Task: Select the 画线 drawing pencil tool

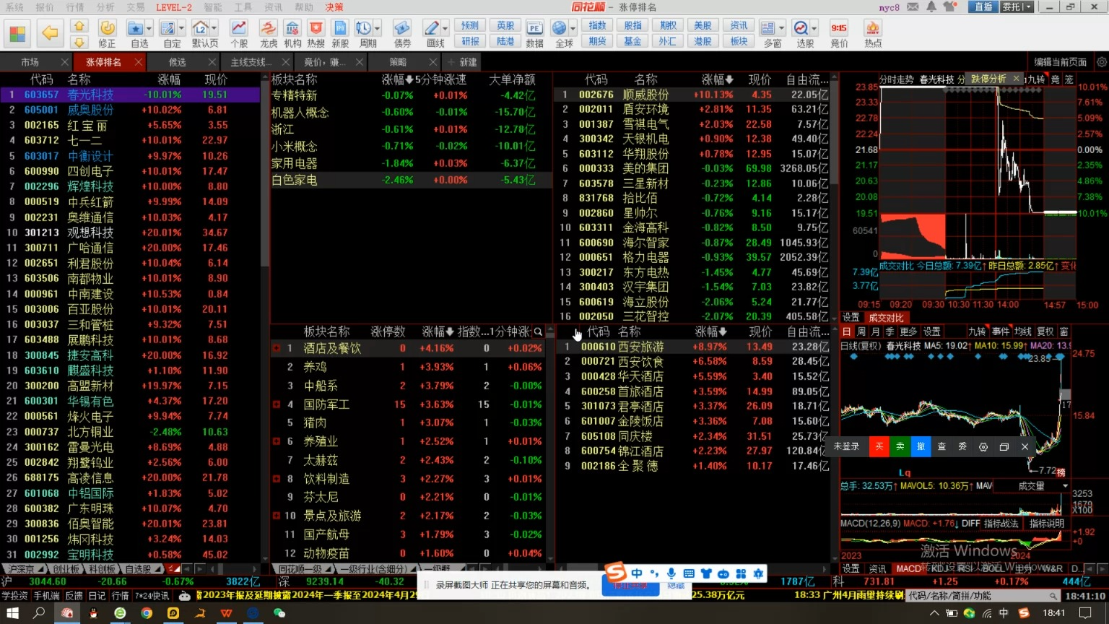Action: click(x=432, y=28)
